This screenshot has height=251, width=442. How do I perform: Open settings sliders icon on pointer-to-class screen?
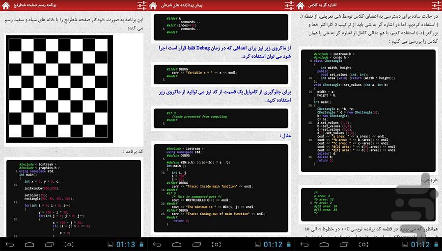coord(437,5)
